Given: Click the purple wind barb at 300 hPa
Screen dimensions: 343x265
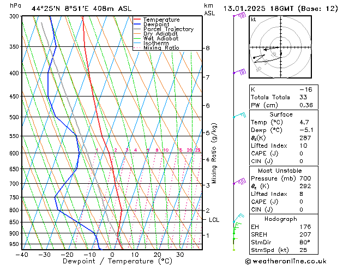Looking at the screenshot, I should (239, 15).
